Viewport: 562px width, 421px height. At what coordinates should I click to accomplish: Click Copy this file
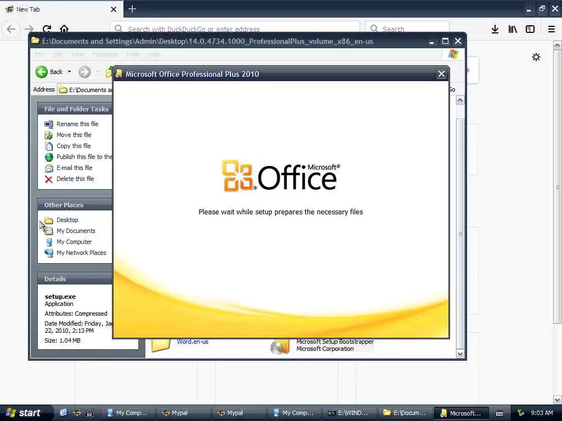(74, 146)
